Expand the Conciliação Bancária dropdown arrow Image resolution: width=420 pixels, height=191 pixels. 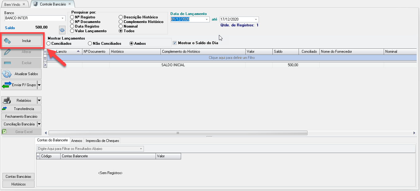pos(39,124)
